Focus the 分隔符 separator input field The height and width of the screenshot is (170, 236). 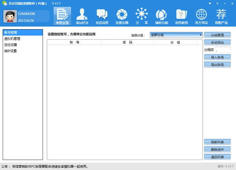click(223, 50)
